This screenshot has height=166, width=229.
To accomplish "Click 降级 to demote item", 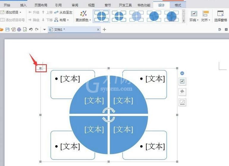I will click(x=34, y=20).
